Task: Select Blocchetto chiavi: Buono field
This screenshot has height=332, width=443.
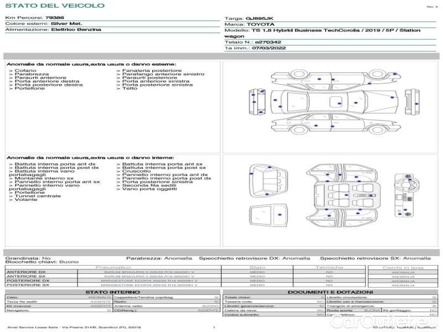Action: pos(42,262)
